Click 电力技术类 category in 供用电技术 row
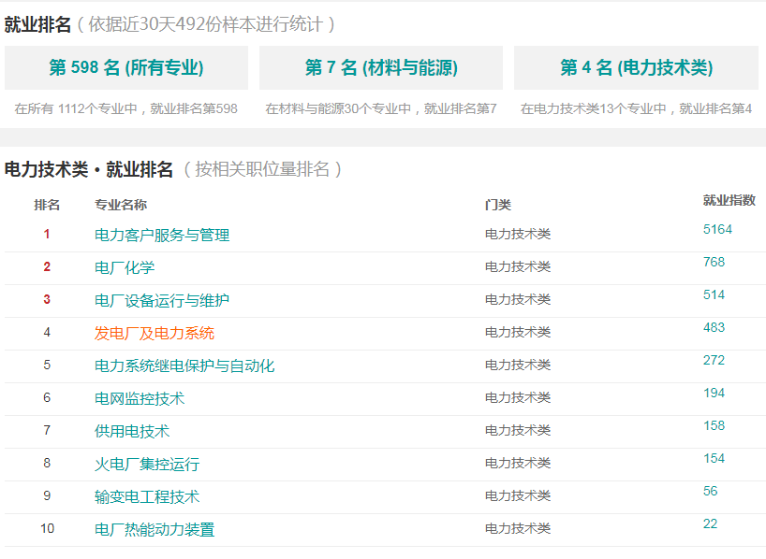This screenshot has width=766, height=559. (x=517, y=430)
